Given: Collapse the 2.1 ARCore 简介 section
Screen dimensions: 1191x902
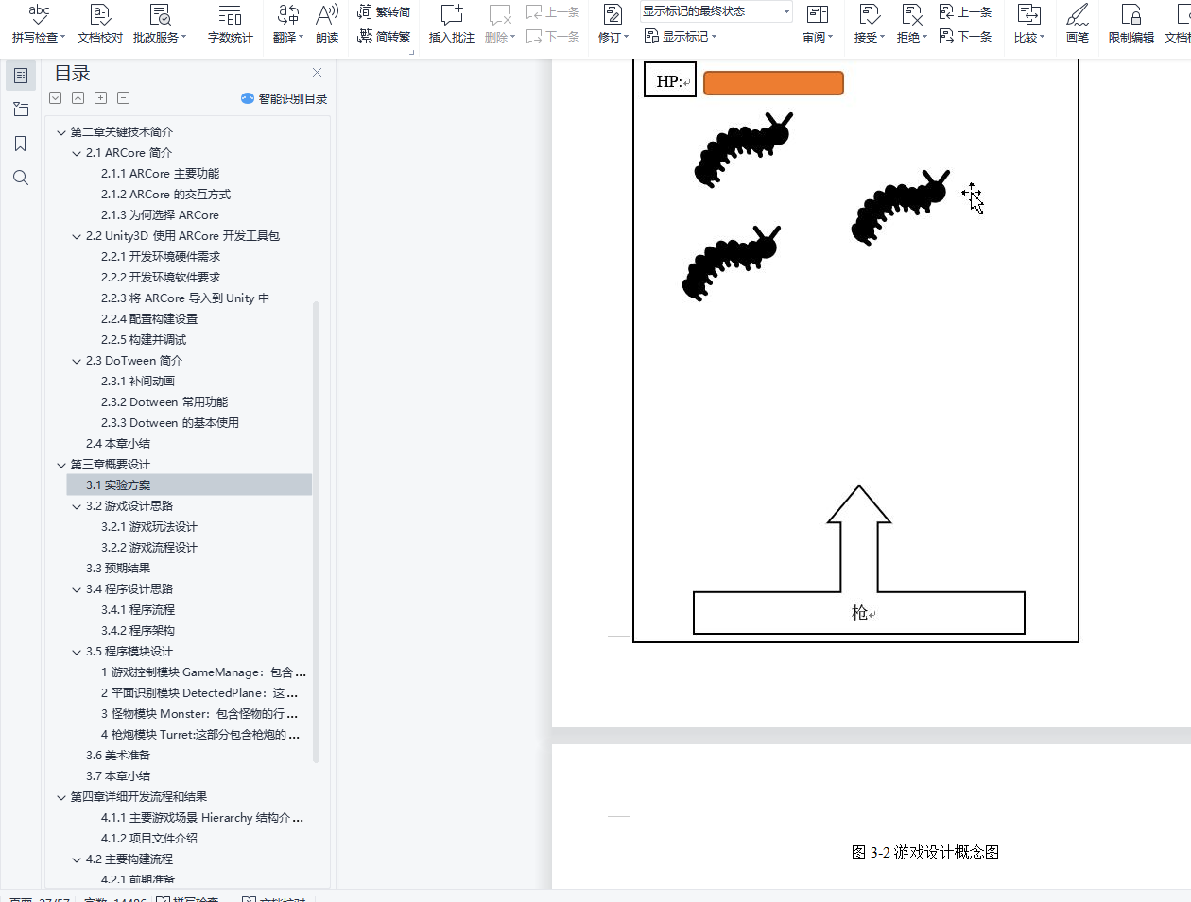Looking at the screenshot, I should 77,153.
